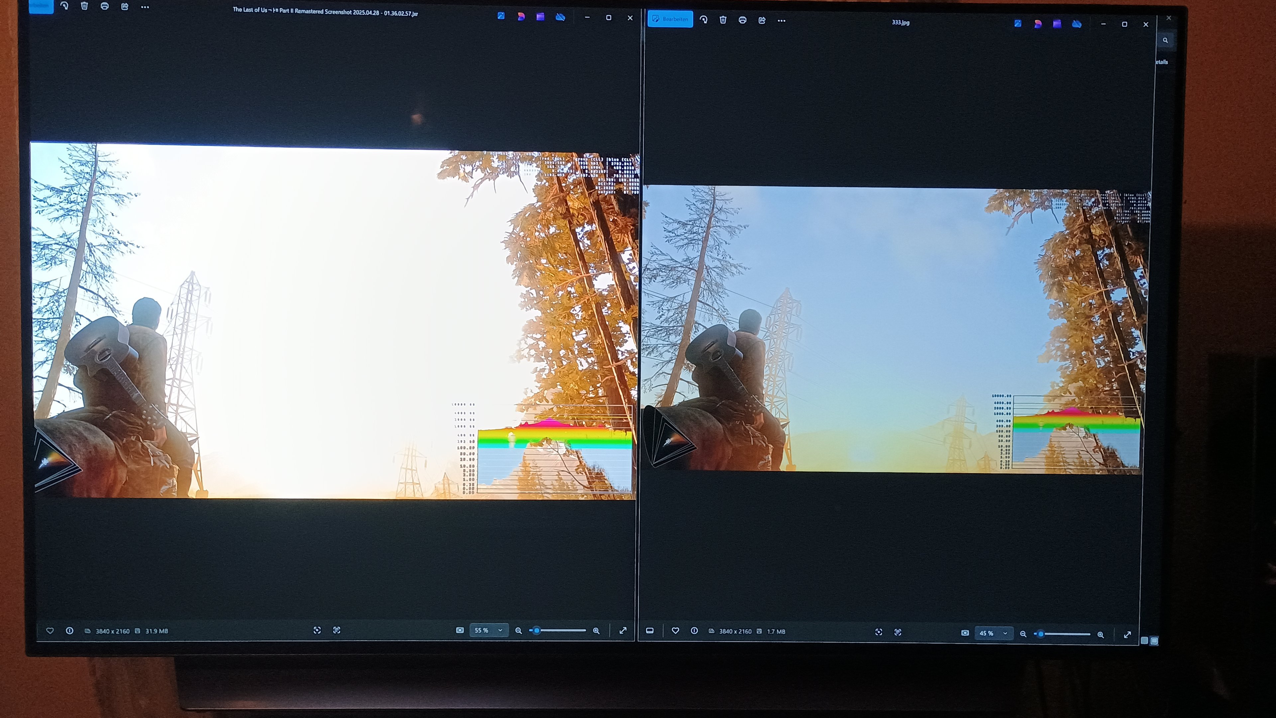The width and height of the screenshot is (1276, 718).
Task: Toggle favorite heart for the .jxr screenshot
Action: tap(50, 631)
